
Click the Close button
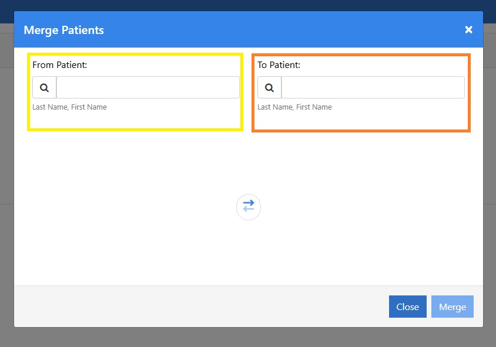(407, 307)
